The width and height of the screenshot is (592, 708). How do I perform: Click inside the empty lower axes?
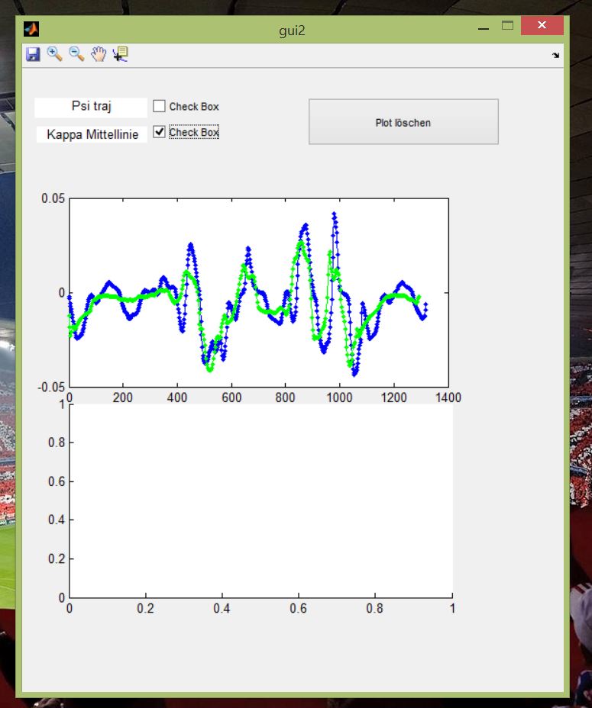(260, 500)
